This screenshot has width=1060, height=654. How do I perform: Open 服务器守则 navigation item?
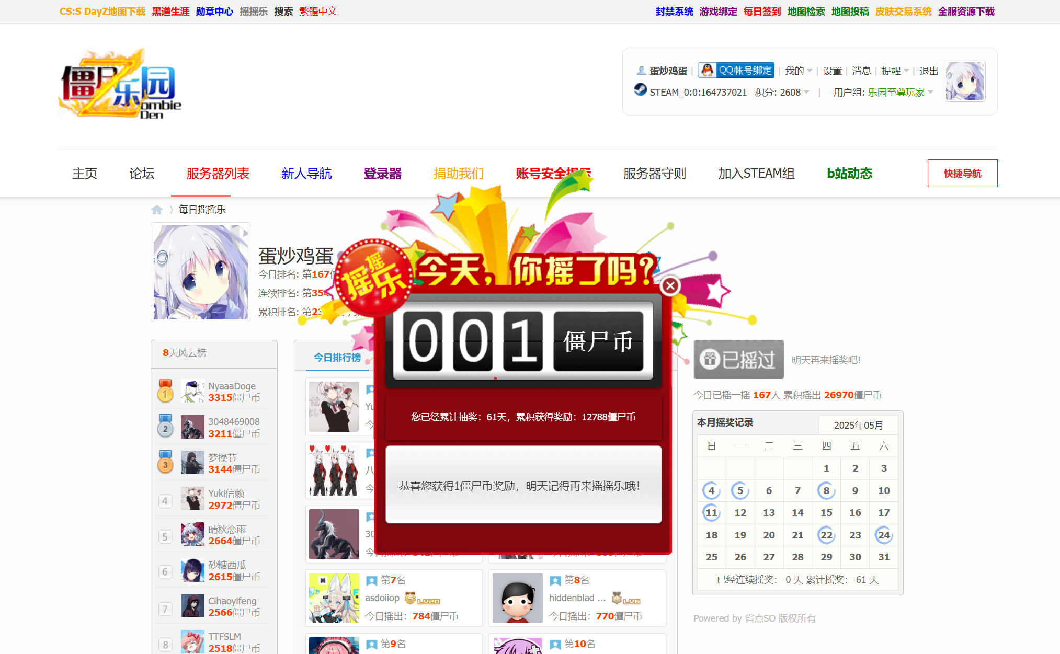(x=655, y=174)
